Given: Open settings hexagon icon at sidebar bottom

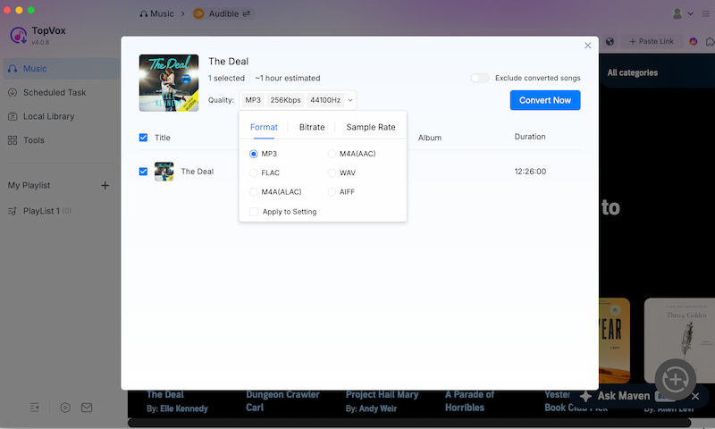Looking at the screenshot, I should [x=65, y=408].
